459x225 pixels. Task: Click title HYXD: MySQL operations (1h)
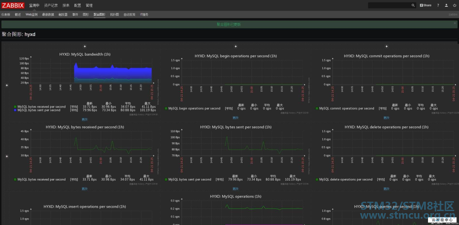click(x=235, y=197)
